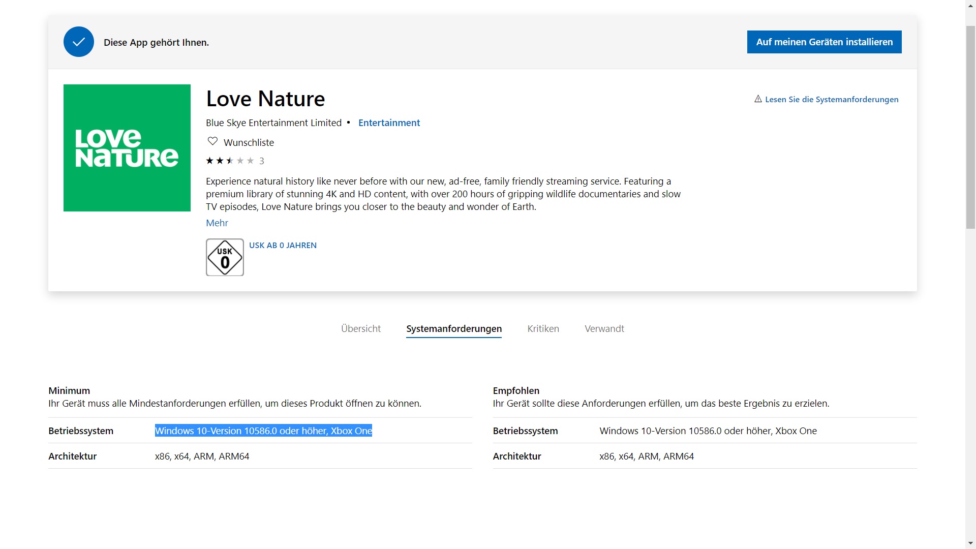
Task: Click the 'Diese App gehört Ihnen.' message
Action: click(x=156, y=42)
